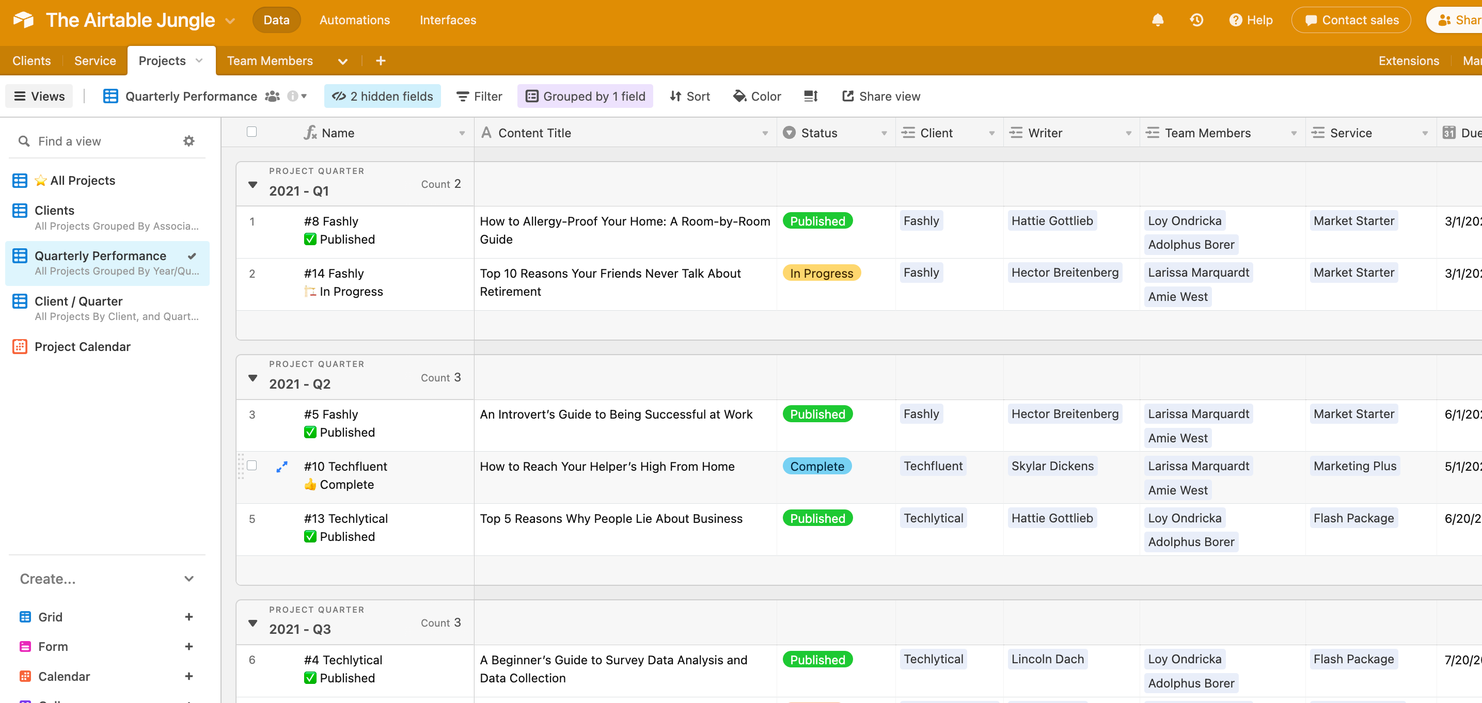Click the Contact sales button
The image size is (1482, 703).
[1350, 20]
